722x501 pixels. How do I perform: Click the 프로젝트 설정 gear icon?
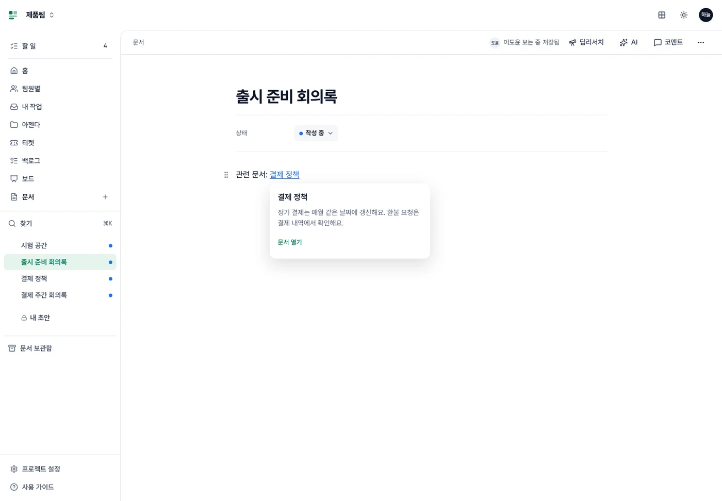(14, 469)
